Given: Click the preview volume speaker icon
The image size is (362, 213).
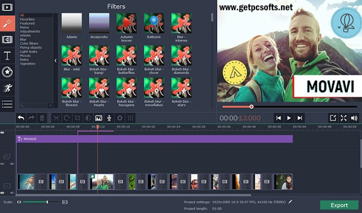Looking at the screenshot, I should coord(354,118).
